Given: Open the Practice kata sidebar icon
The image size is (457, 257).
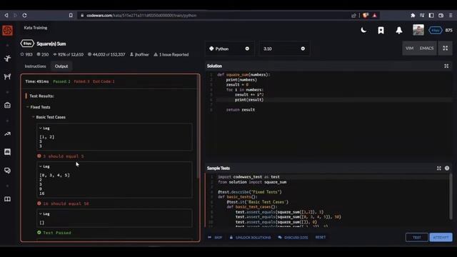Looking at the screenshot, I should 7,59.
